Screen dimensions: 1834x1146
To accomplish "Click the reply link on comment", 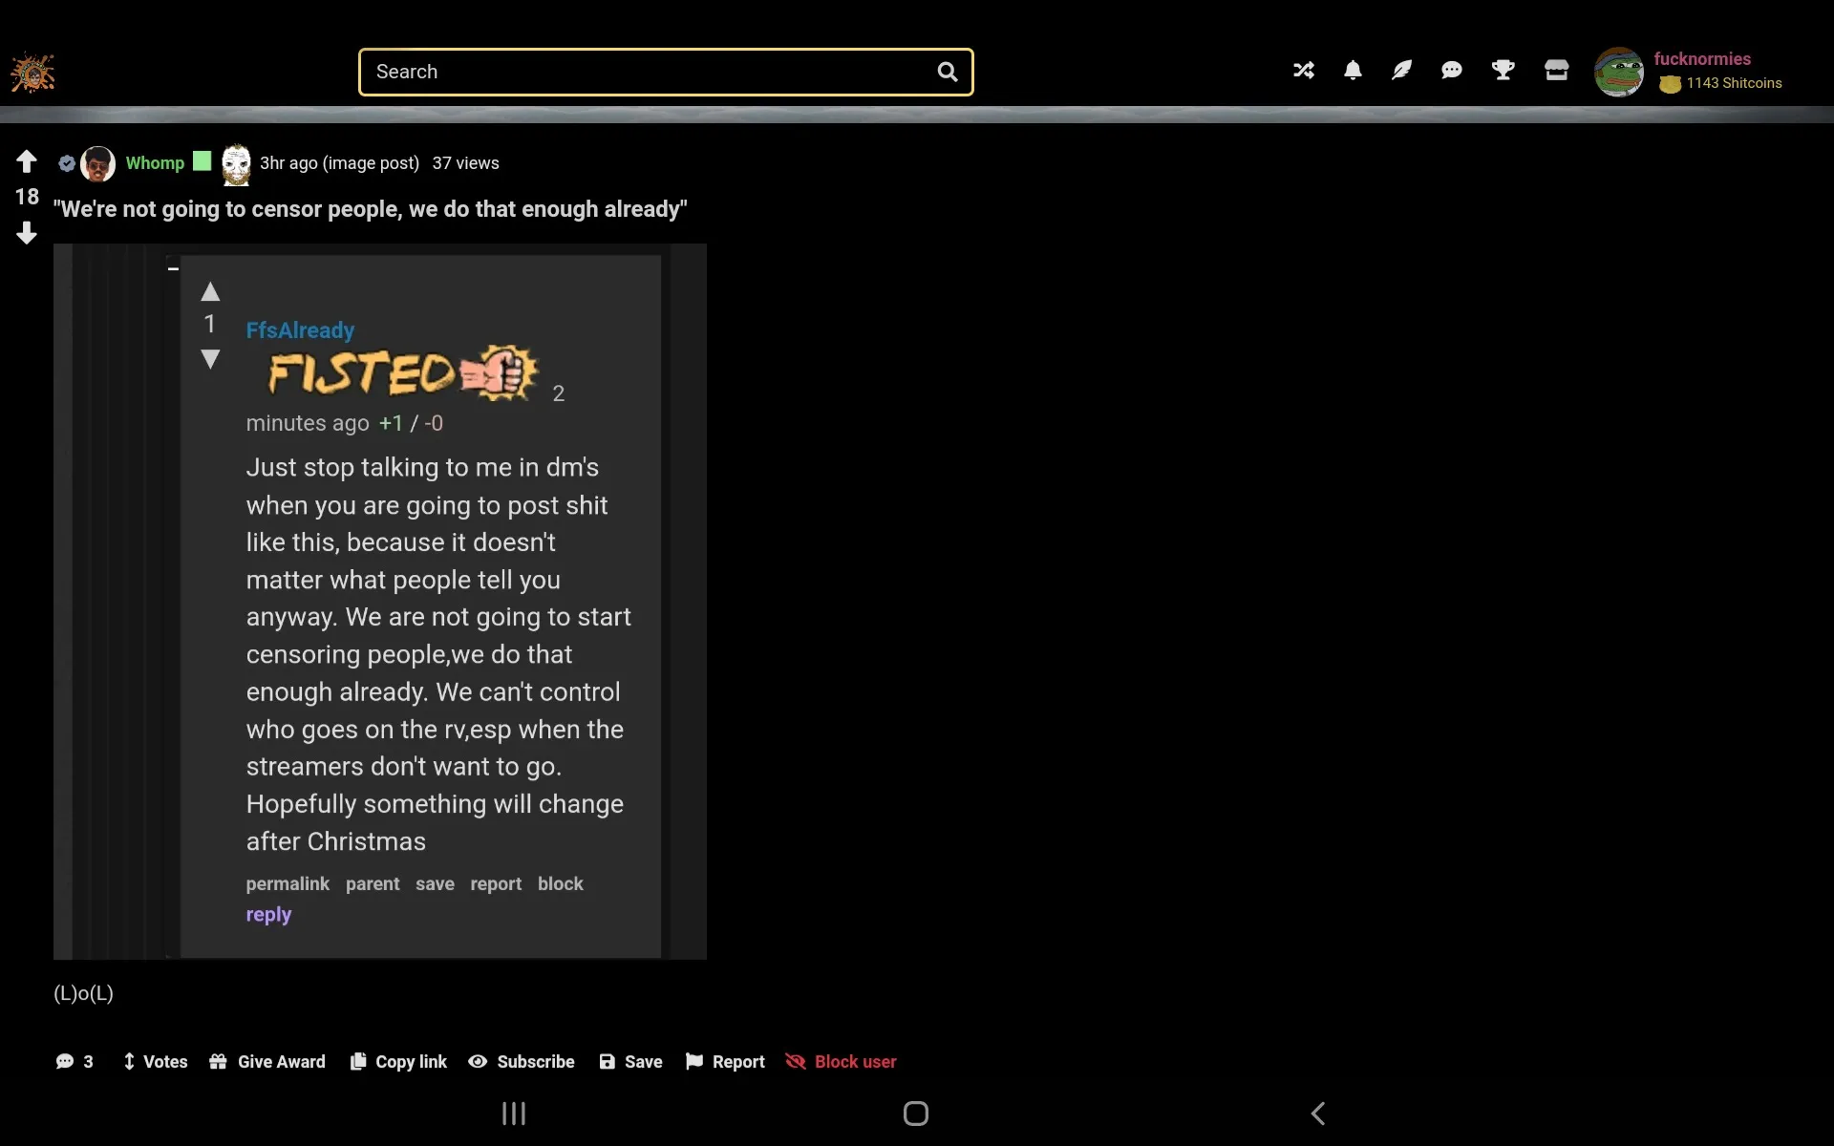I will (x=268, y=914).
